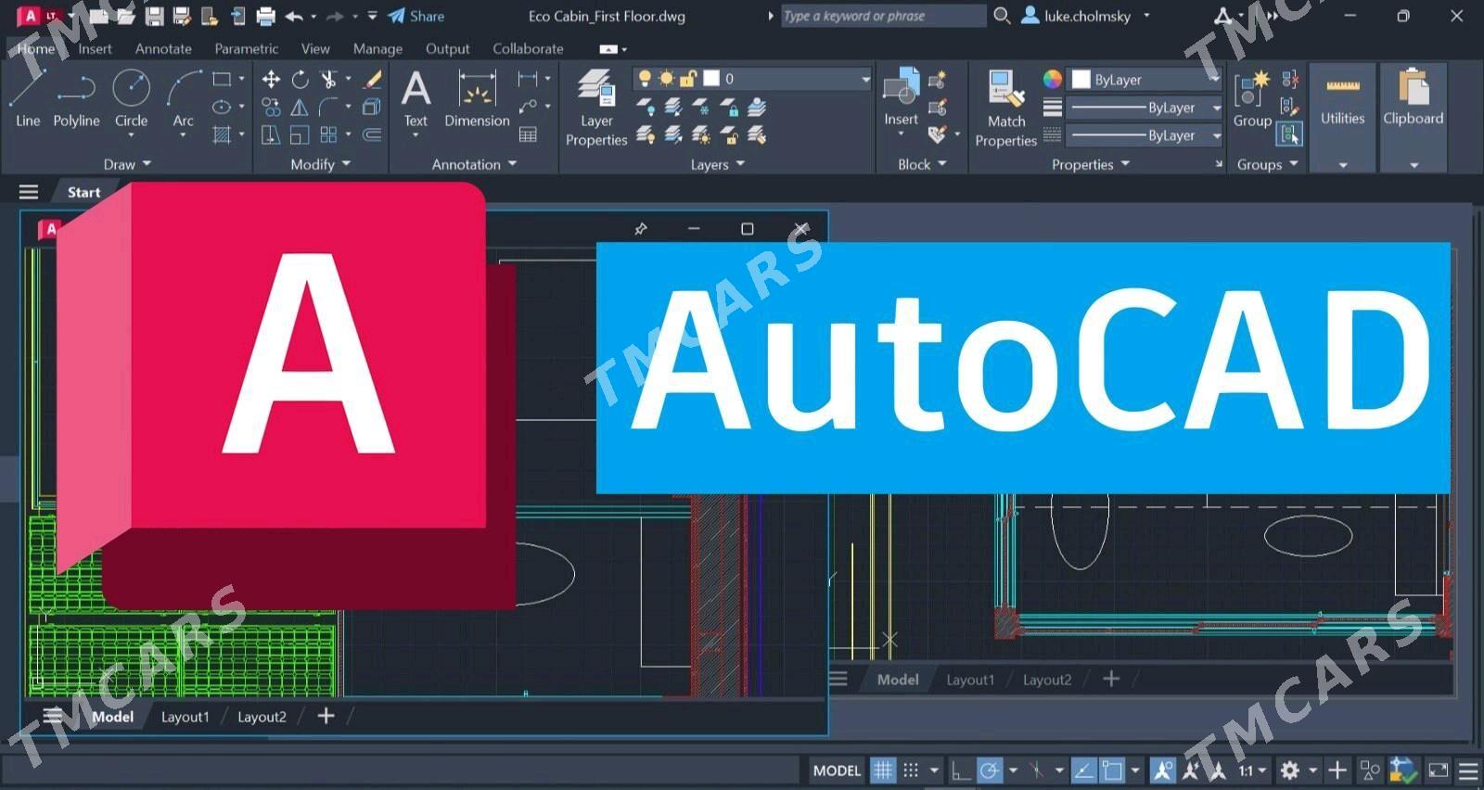Click Match Properties tool
Image resolution: width=1484 pixels, height=790 pixels.
click(1005, 108)
